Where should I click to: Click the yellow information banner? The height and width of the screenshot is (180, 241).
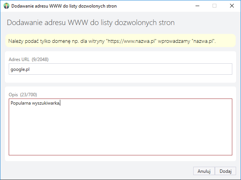point(121,41)
